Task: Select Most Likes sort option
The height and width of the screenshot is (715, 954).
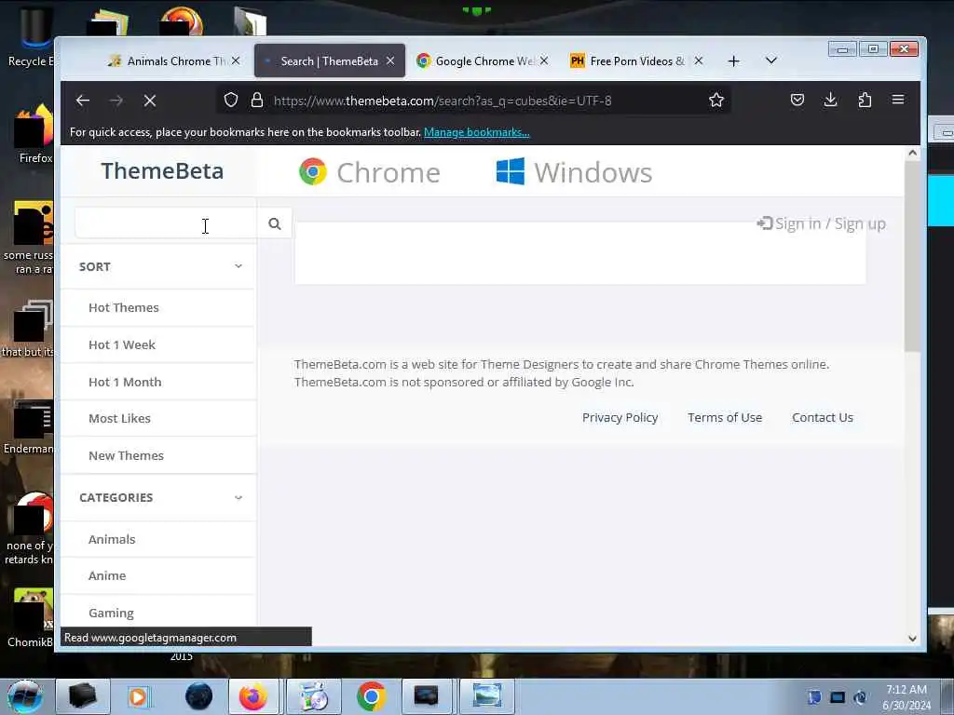Action: (119, 418)
